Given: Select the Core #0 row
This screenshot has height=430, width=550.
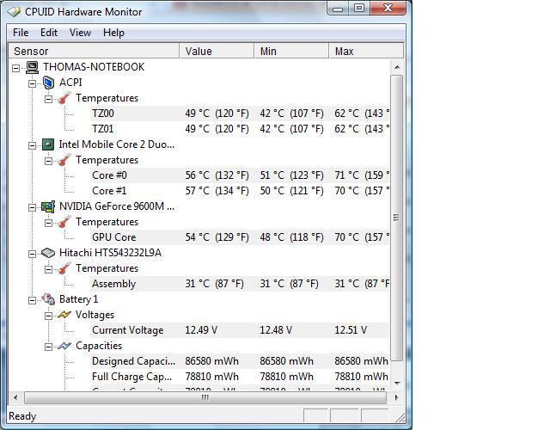Looking at the screenshot, I should pyautogui.click(x=239, y=175).
